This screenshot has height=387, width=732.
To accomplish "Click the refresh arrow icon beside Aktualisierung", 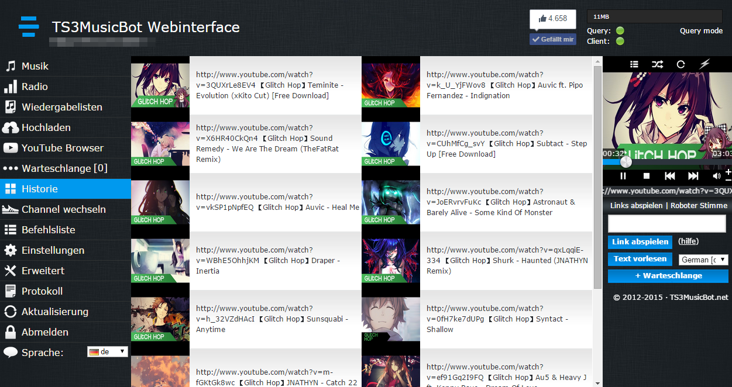I will click(x=11, y=312).
